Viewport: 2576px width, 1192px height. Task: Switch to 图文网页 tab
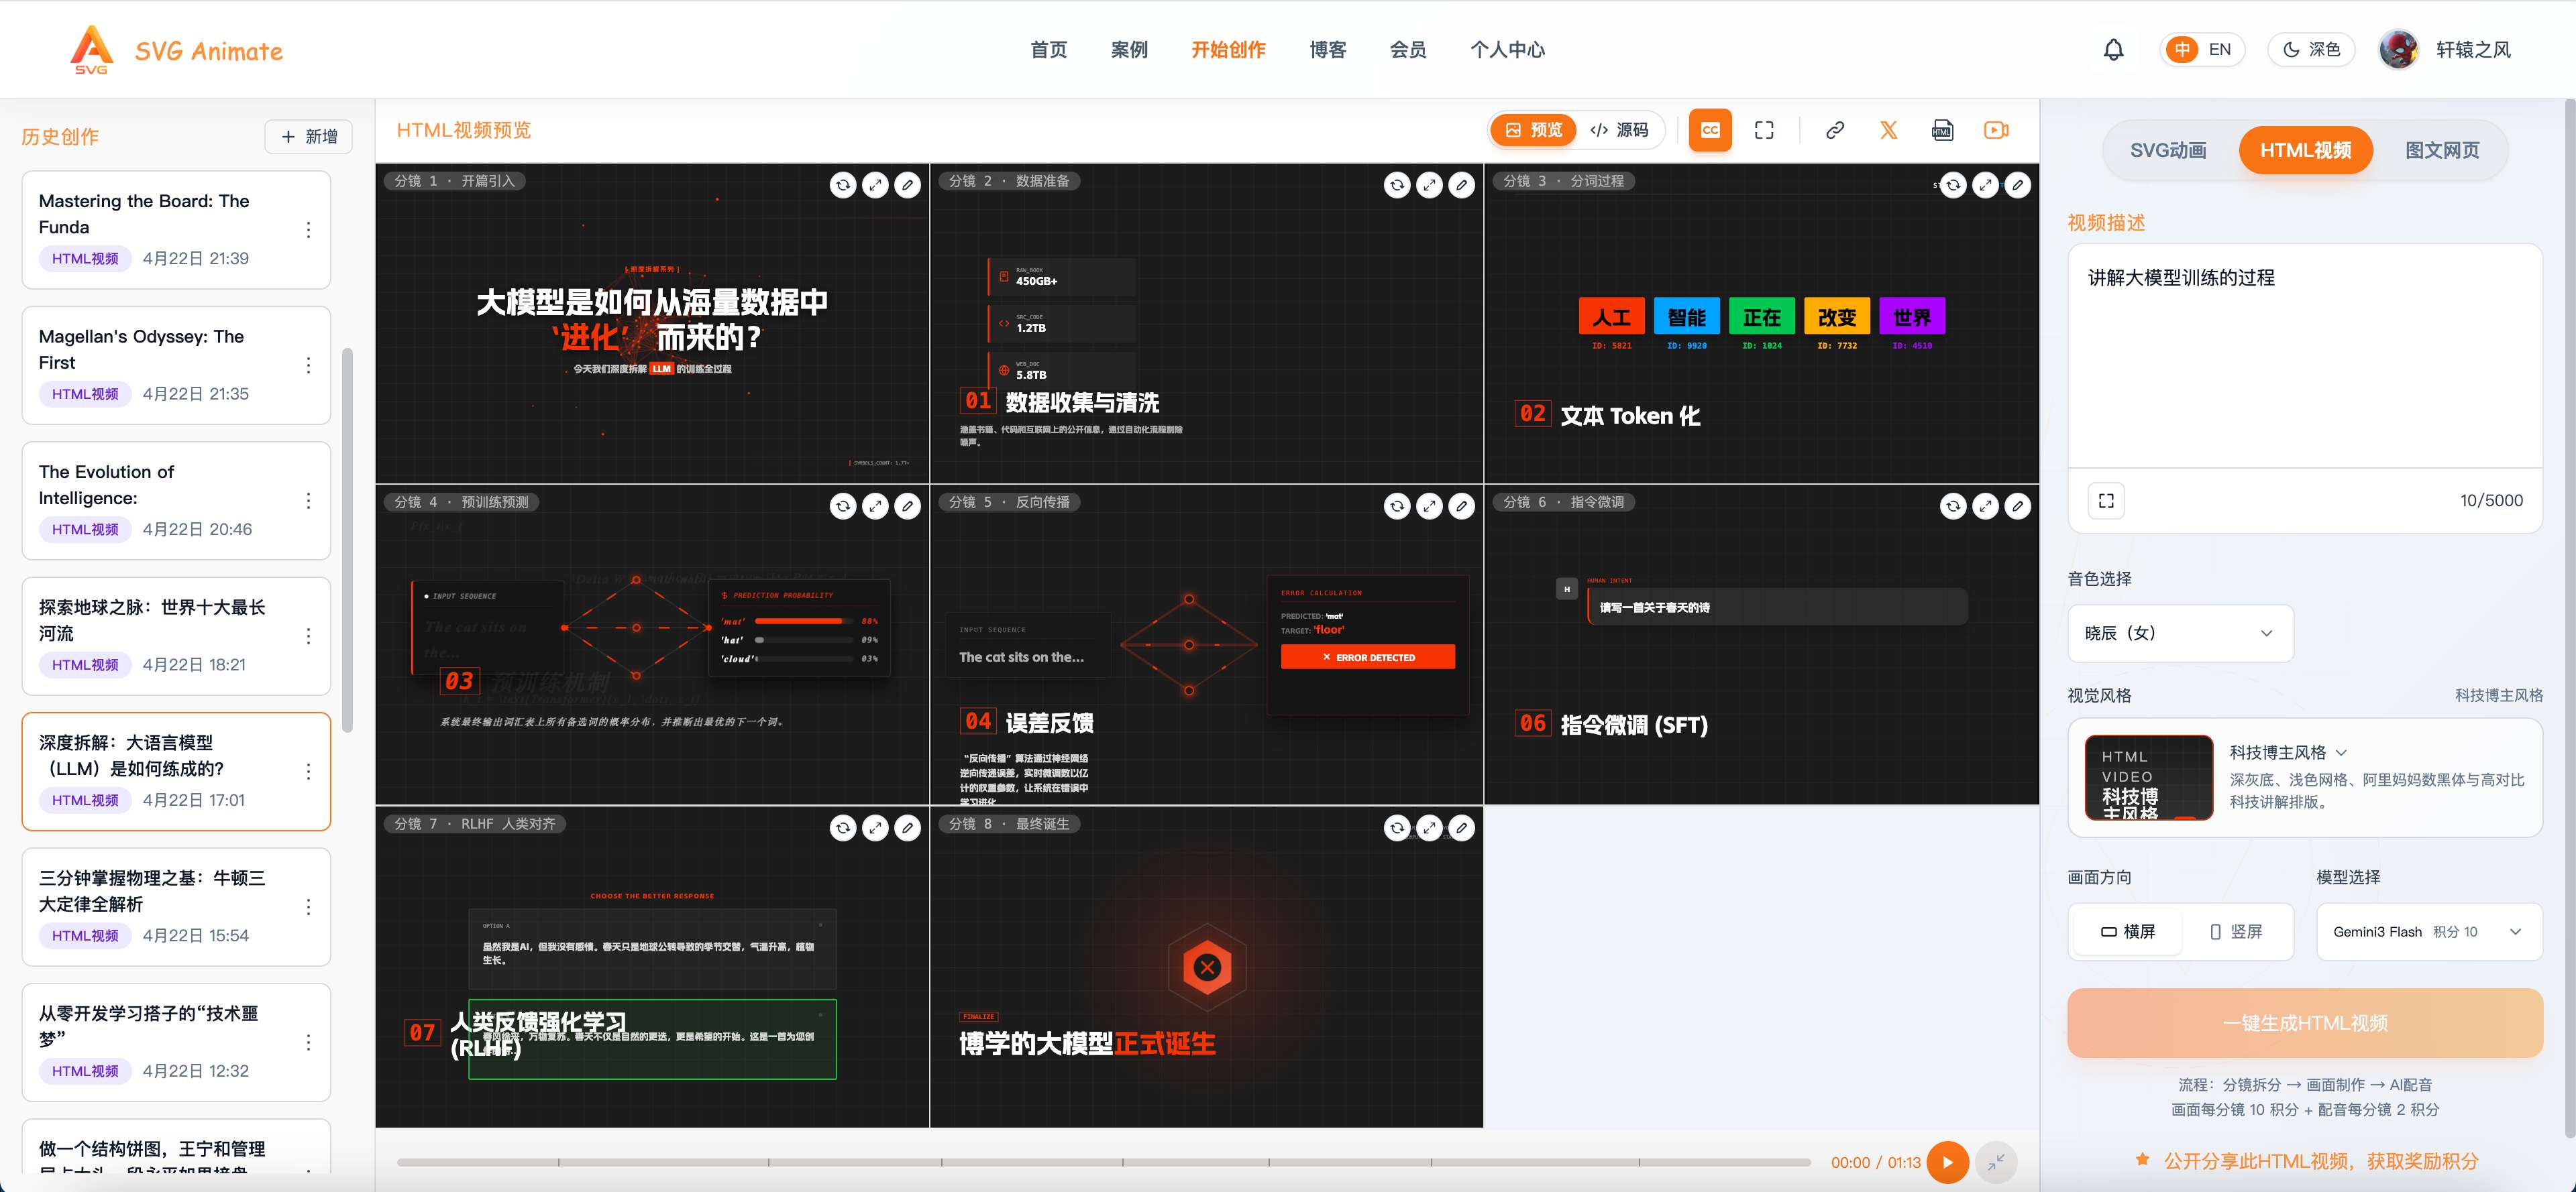tap(2441, 150)
